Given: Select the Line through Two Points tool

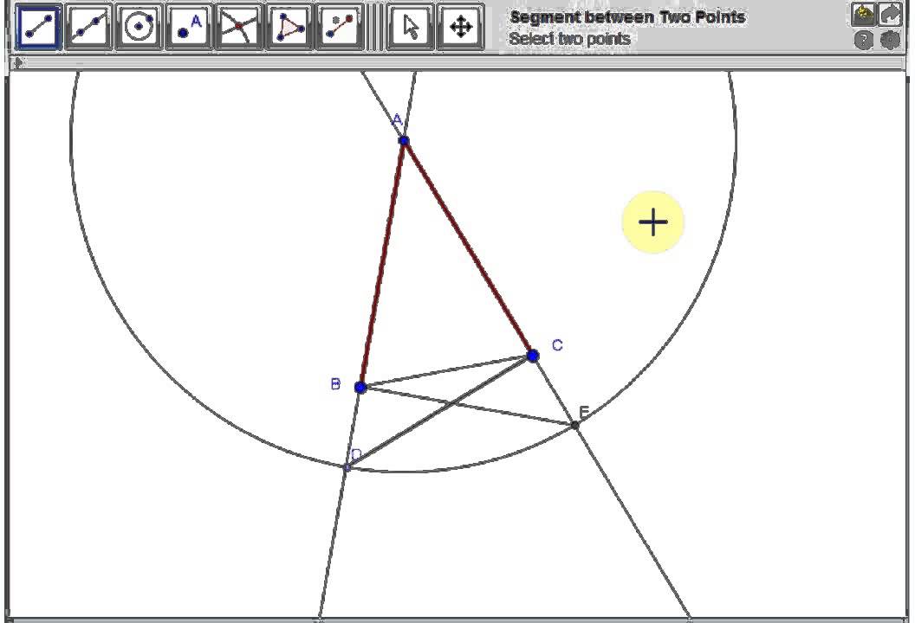Looking at the screenshot, I should 88,27.
